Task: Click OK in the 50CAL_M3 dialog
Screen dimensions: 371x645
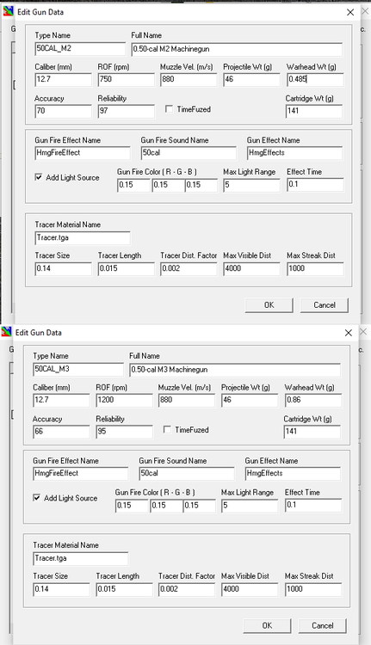Action: click(267, 625)
